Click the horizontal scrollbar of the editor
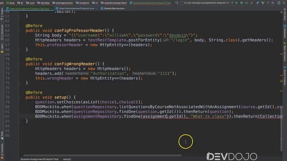 tap(103, 156)
